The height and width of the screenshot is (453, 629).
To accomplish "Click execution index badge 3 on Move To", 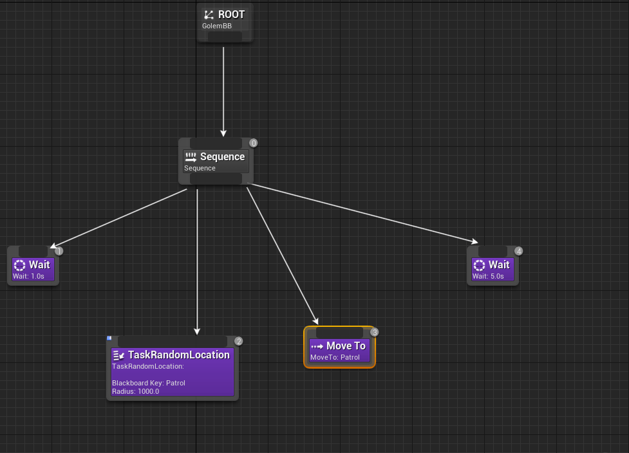I will click(x=375, y=332).
